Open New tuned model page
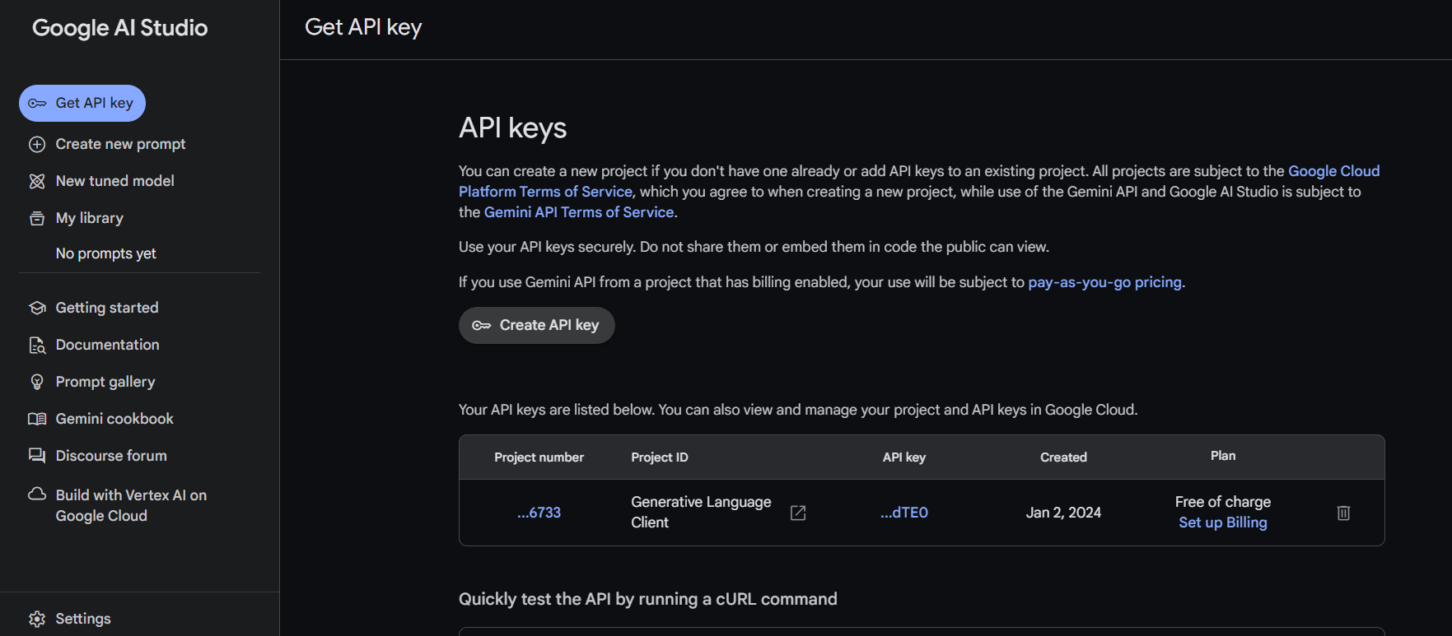The width and height of the screenshot is (1452, 636). 115,181
